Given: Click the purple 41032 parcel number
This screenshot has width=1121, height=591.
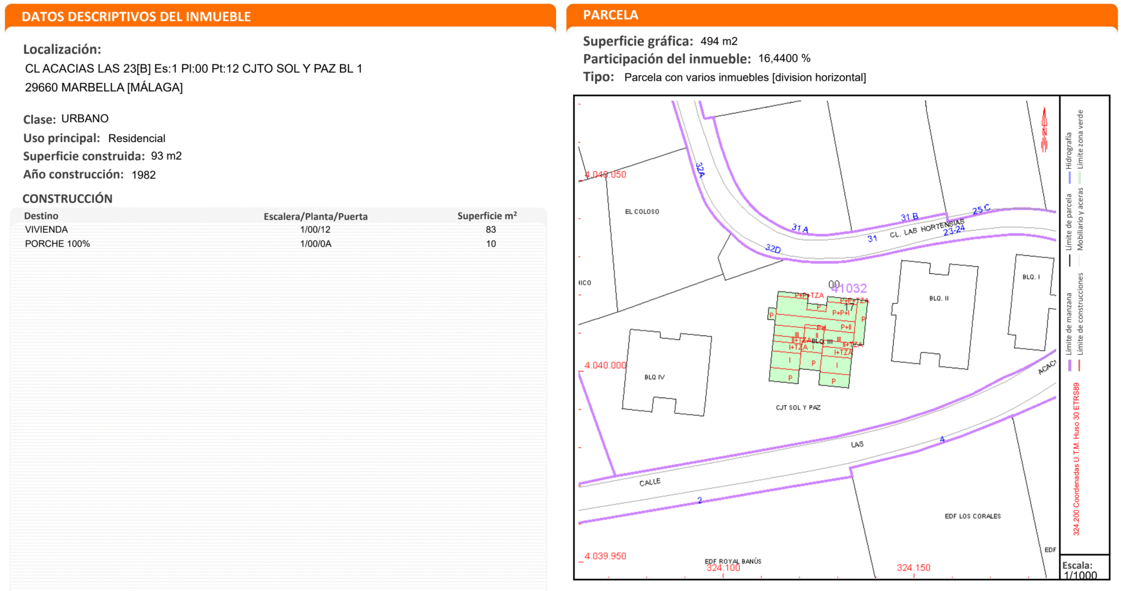Looking at the screenshot, I should point(850,288).
